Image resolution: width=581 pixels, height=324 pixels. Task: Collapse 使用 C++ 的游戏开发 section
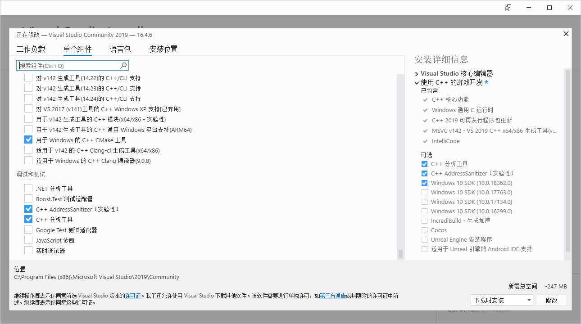coord(417,83)
